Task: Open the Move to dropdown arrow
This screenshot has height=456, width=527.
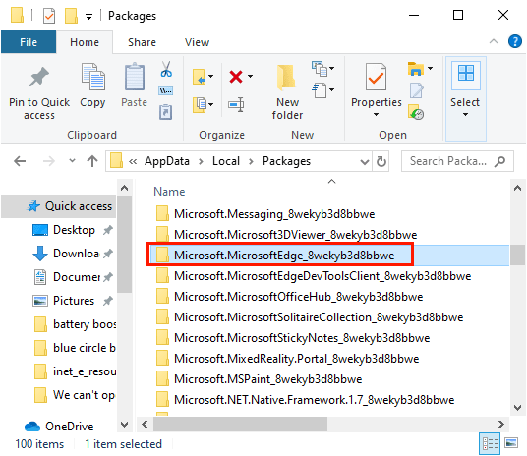Action: tap(211, 76)
